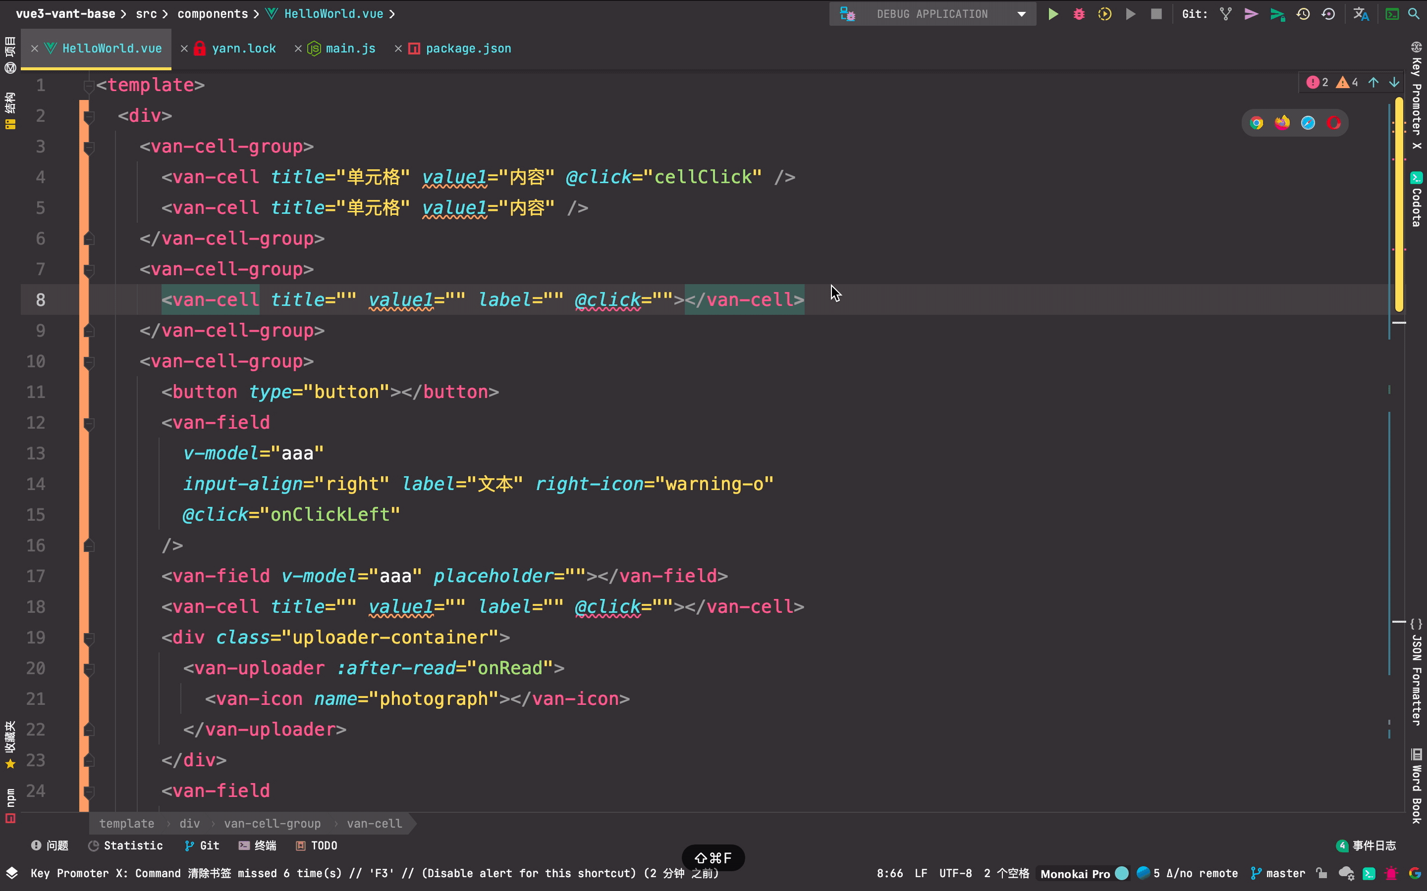Open the translate tool in toolbar
Image resolution: width=1427 pixels, height=891 pixels.
click(1361, 14)
